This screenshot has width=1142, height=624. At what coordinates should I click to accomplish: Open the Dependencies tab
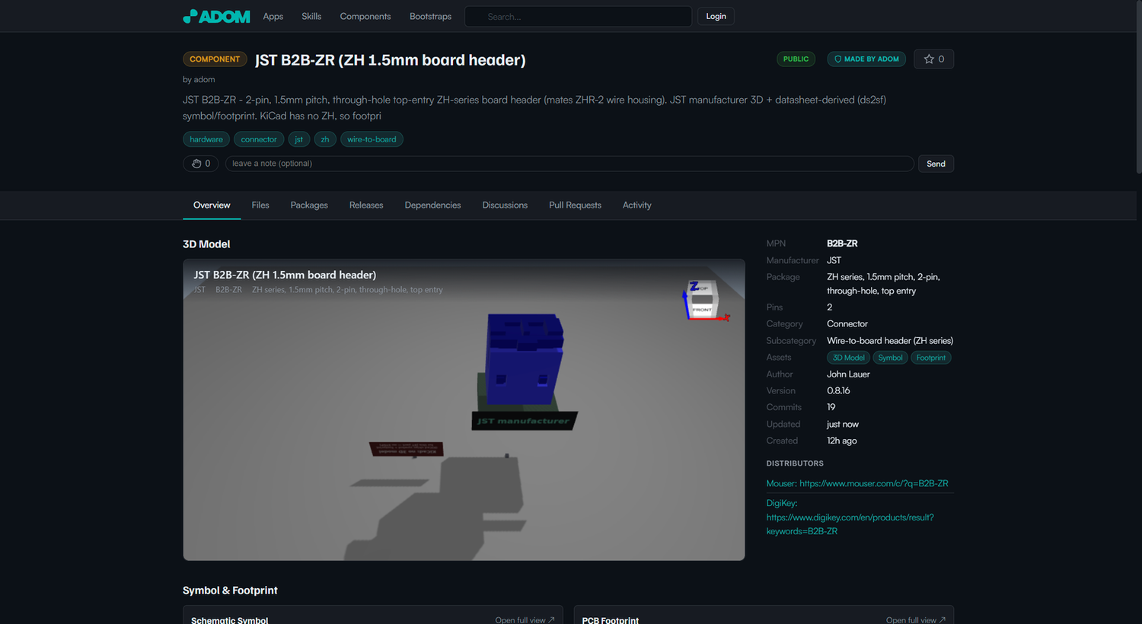pos(432,205)
